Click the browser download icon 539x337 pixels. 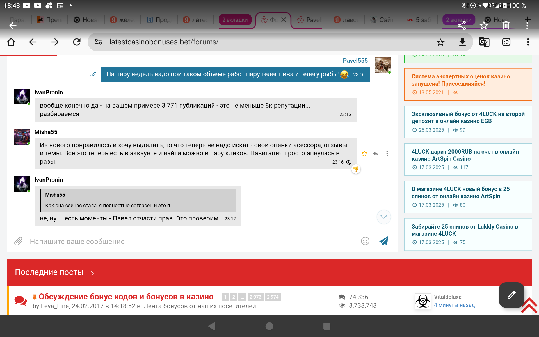[x=462, y=42]
